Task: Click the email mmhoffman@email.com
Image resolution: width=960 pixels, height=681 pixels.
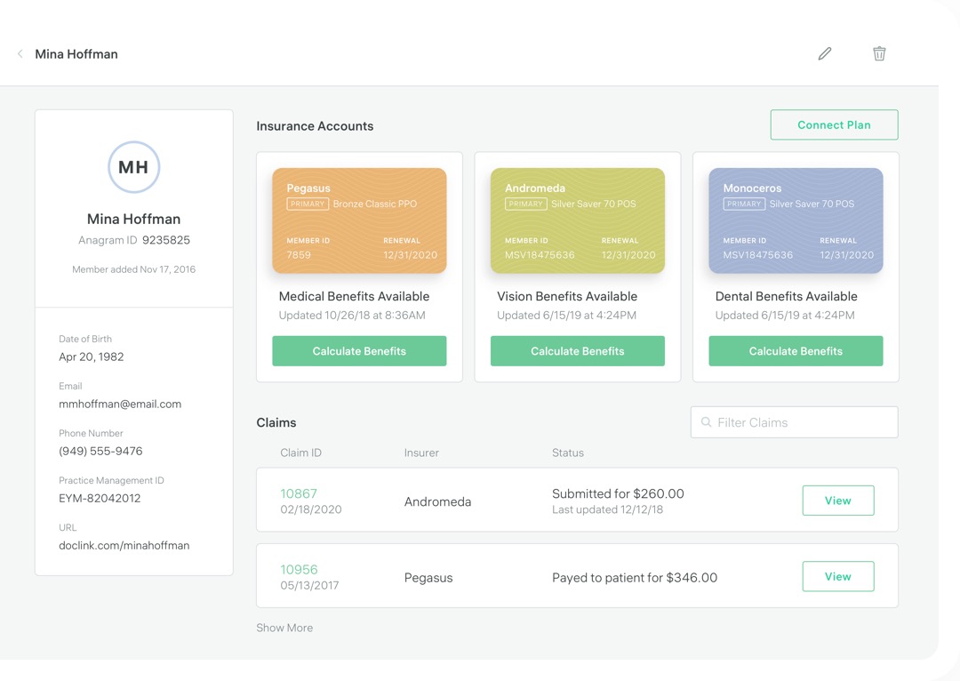Action: click(120, 404)
